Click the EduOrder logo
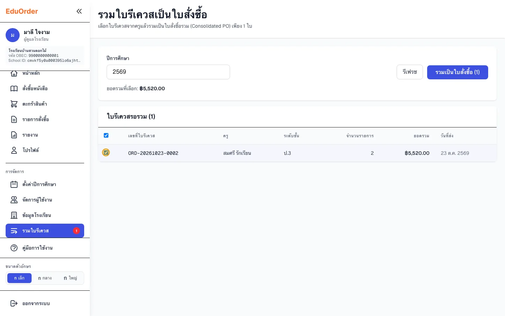Viewport: 505px width, 316px height. [22, 11]
